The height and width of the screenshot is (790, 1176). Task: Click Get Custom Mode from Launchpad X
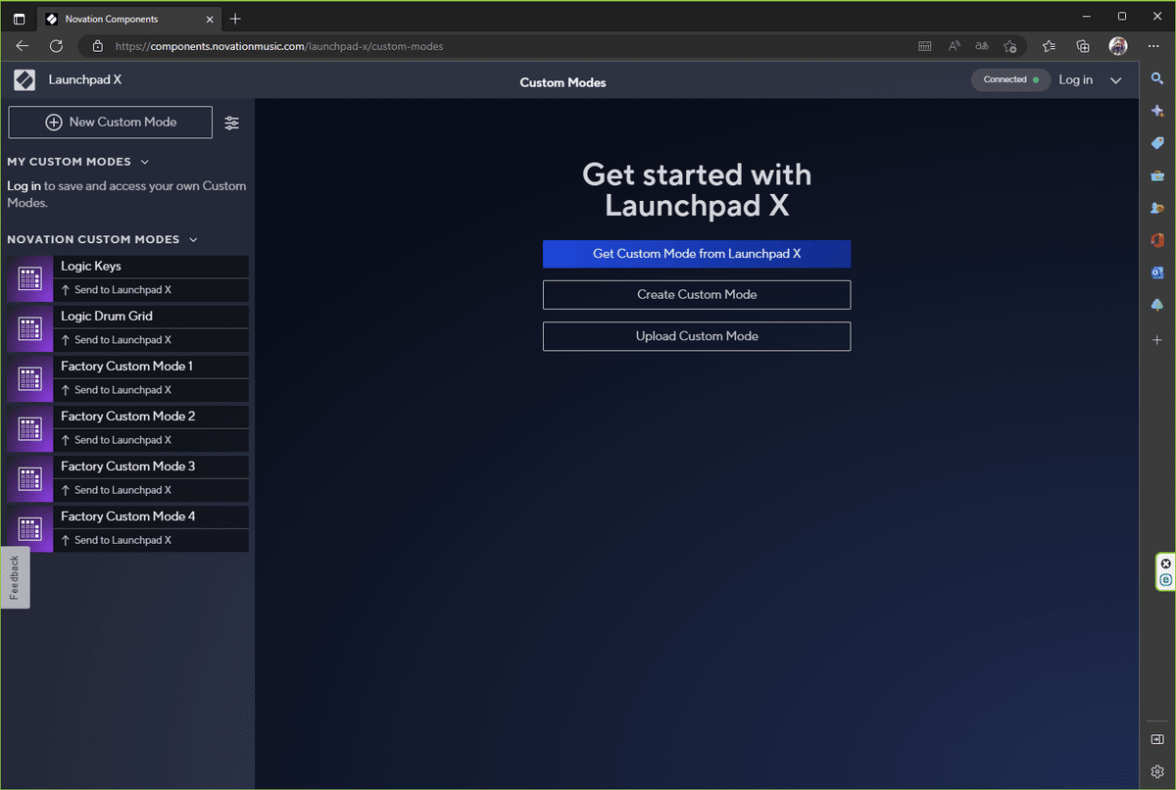[697, 254]
